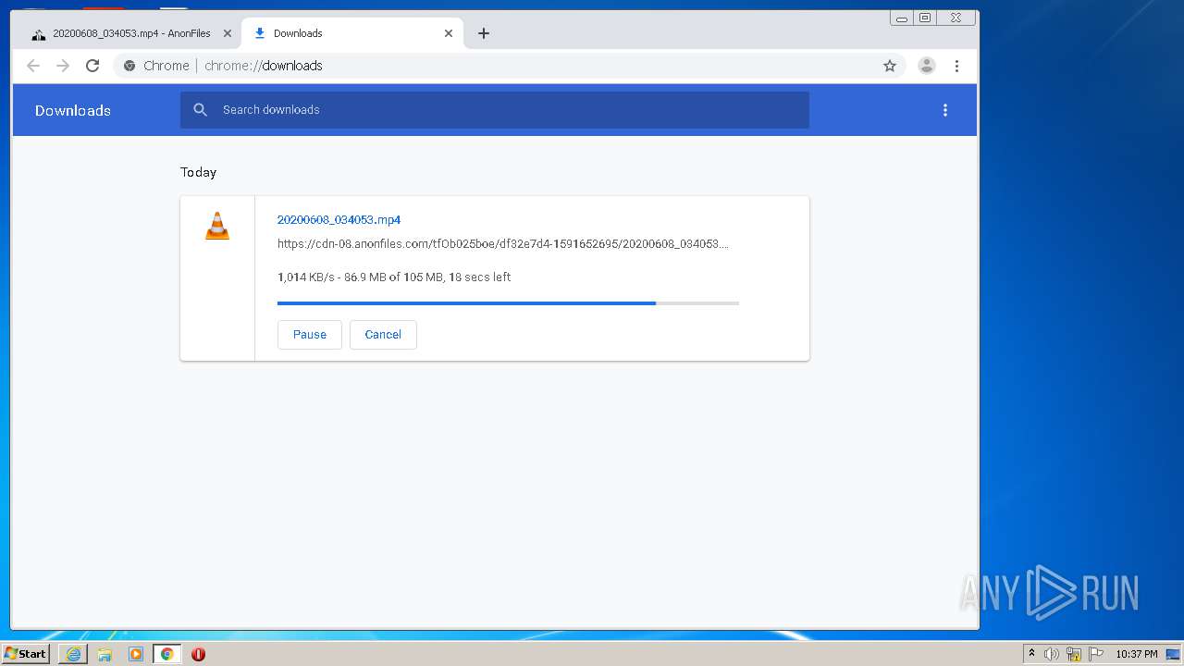Cancel the mp4 download

(x=383, y=335)
